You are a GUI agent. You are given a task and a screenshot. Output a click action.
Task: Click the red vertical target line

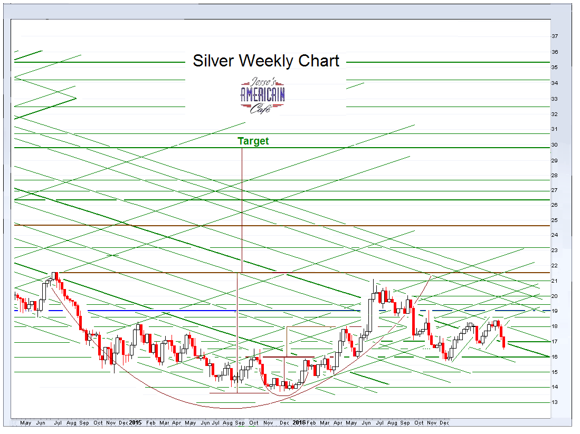click(x=242, y=211)
